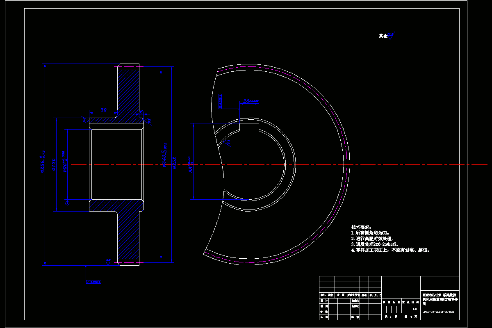Select note 3 with 220-250HBS
The height and width of the screenshot is (328, 492).
(374, 244)
